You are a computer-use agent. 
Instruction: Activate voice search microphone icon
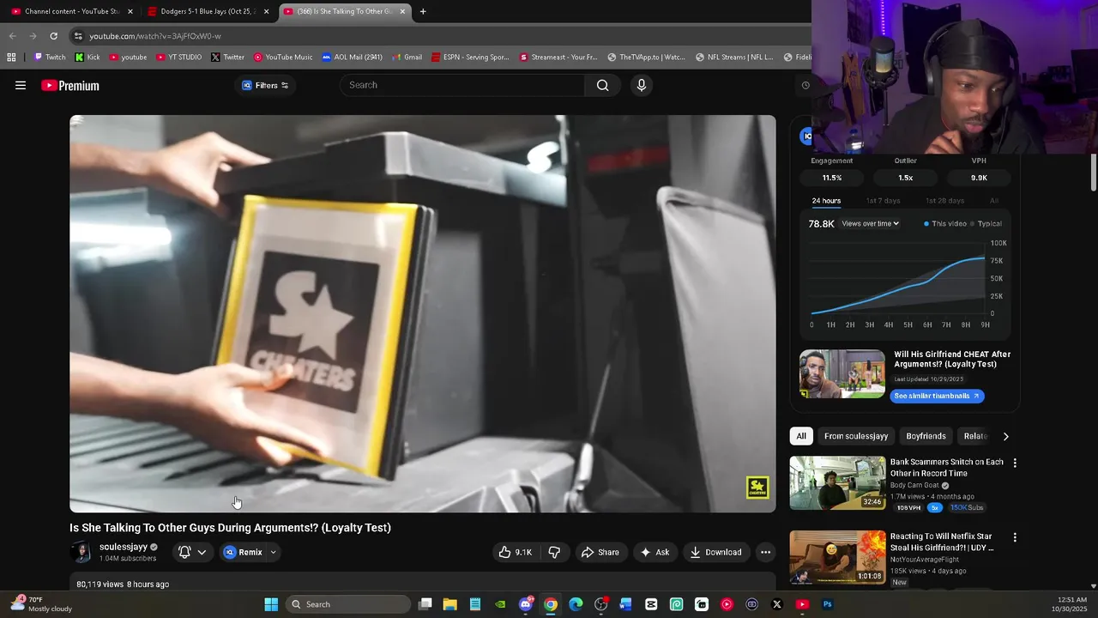[641, 85]
